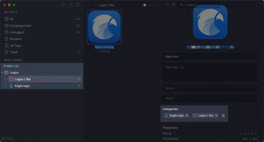Select the Eagle logo folder

pos(22,86)
